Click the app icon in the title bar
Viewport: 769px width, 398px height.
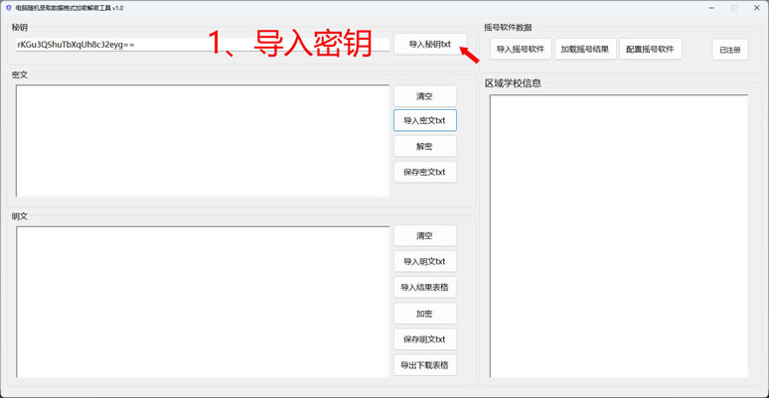pos(8,7)
